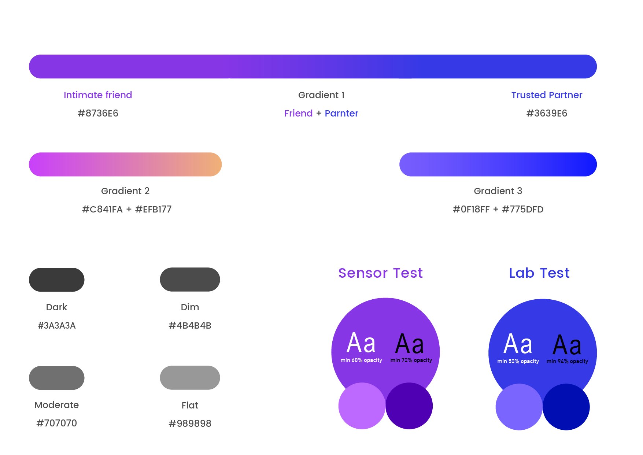The height and width of the screenshot is (455, 643).
Task: Choose the Flat #989898 swatch
Action: (x=190, y=378)
